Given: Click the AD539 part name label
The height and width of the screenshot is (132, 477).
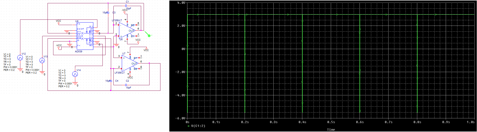Looking at the screenshot, I should (79, 52).
